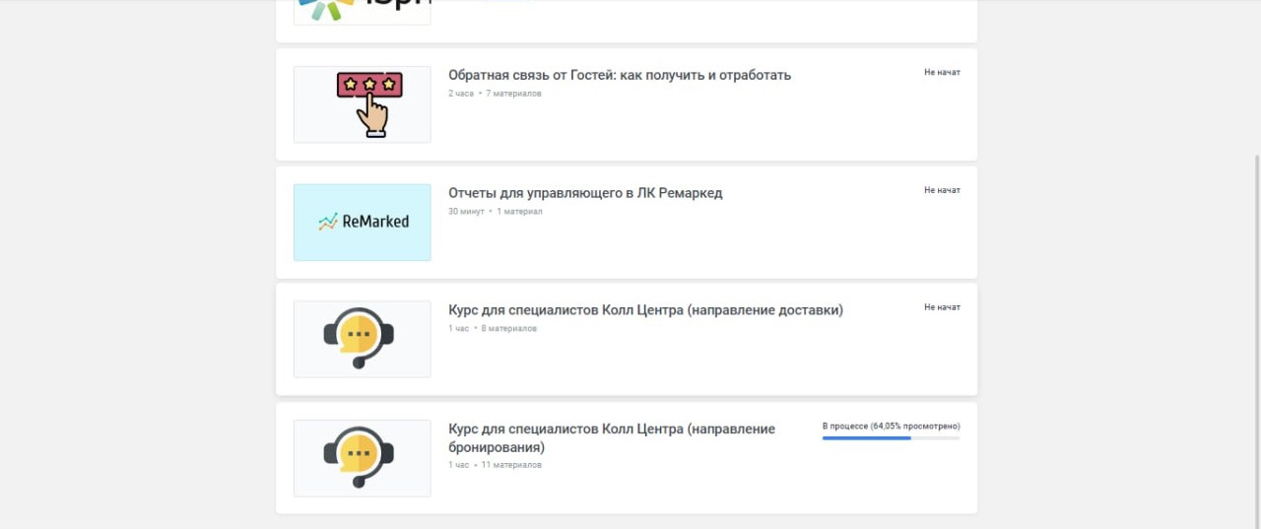Click '2 часа • 7 материалов' info text
Image resolution: width=1261 pixels, height=529 pixels.
[x=495, y=94]
